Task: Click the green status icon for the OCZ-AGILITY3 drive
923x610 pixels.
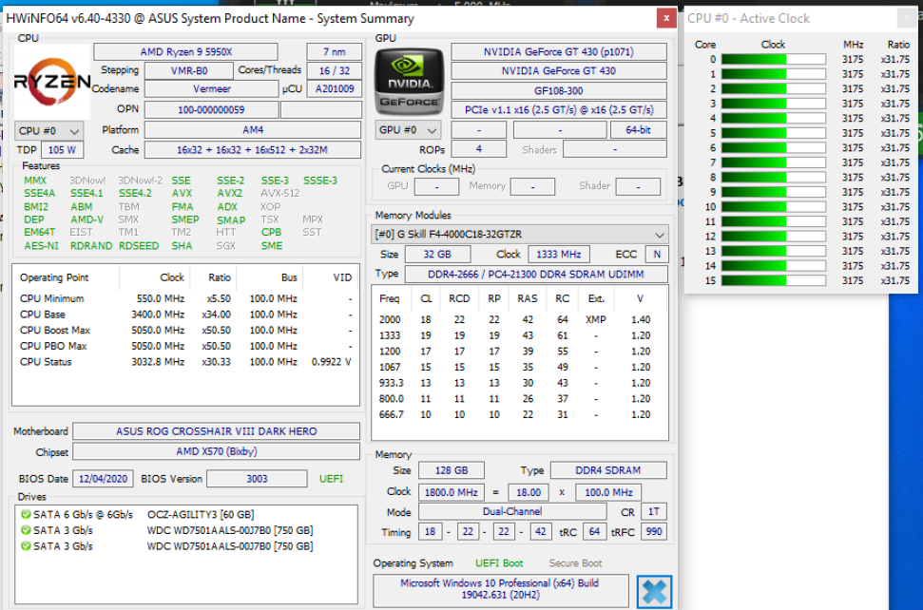Action: pyautogui.click(x=26, y=514)
